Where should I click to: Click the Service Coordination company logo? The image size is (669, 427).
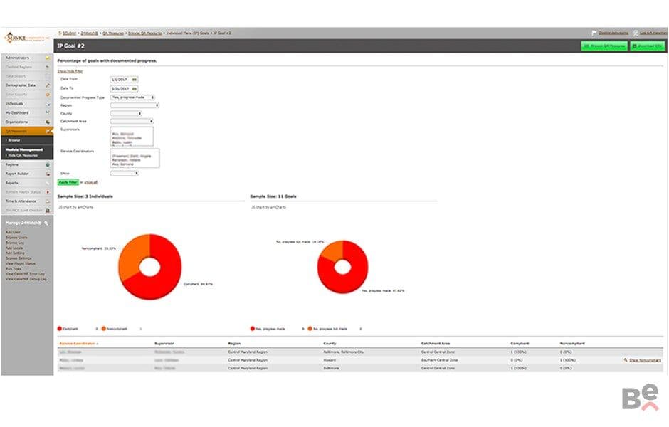click(26, 38)
